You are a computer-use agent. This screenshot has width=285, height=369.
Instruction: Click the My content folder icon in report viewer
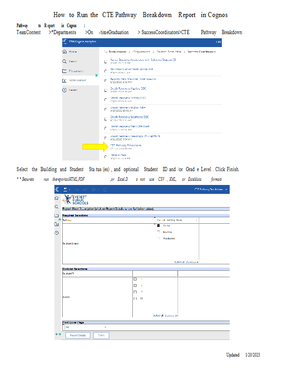coord(56,215)
